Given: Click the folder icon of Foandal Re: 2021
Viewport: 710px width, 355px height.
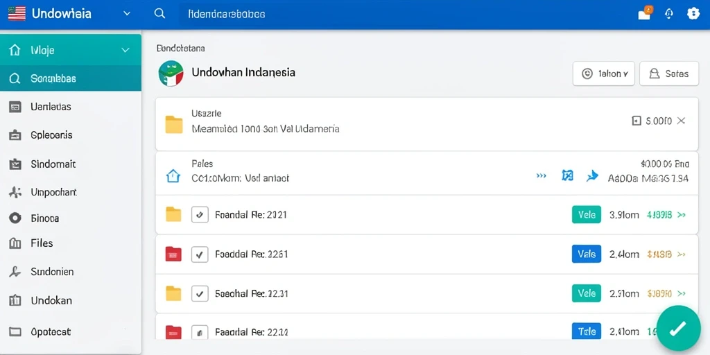Looking at the screenshot, I should [173, 215].
